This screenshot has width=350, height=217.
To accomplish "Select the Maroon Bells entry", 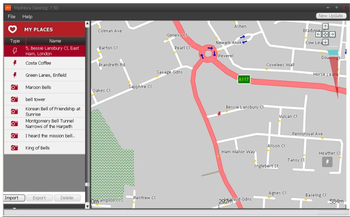I will click(x=45, y=87).
